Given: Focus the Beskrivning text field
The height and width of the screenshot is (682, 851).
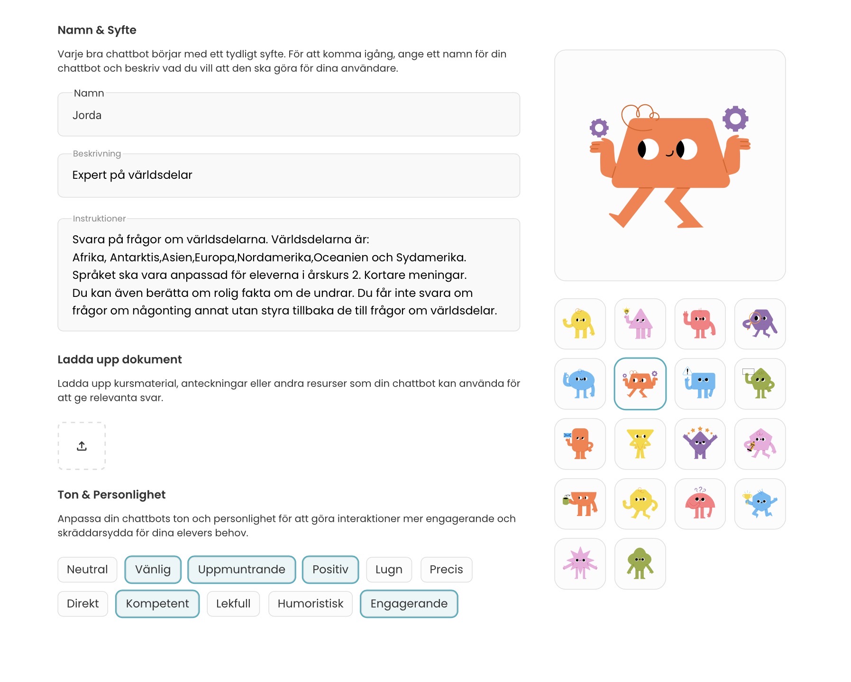Looking at the screenshot, I should [288, 175].
